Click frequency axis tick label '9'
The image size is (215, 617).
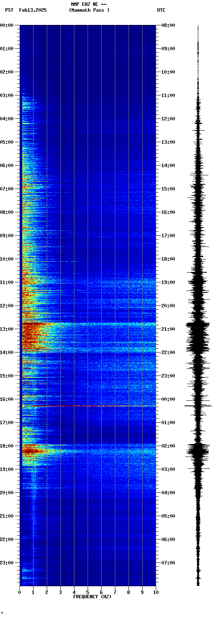click(142, 592)
